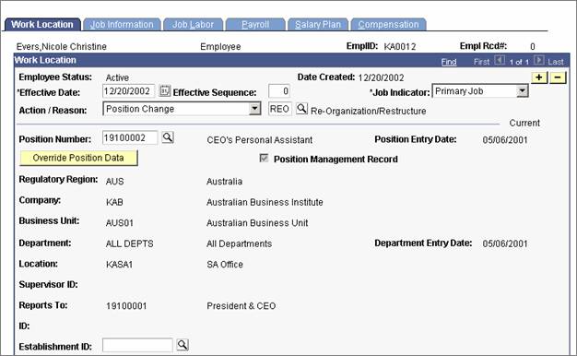577x356 pixels.
Task: Click the Date Created value 12/20/2002
Action: (x=381, y=77)
